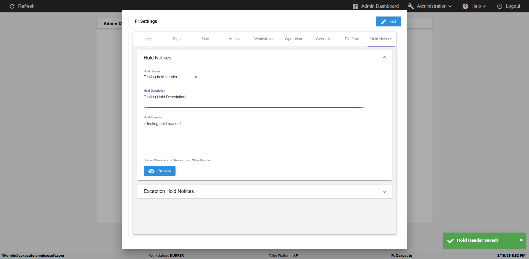Viewport: 529px width, 259px height.
Task: Open Admin Dashboard grid icon
Action: (x=355, y=6)
